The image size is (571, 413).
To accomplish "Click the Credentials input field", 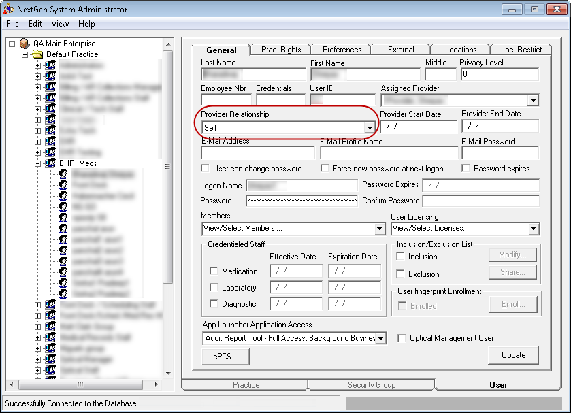I will pyautogui.click(x=281, y=99).
